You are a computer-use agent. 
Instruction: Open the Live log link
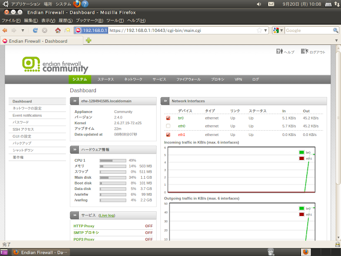107,215
